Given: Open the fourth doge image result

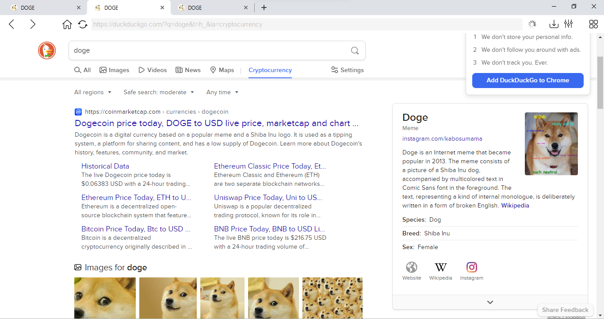Looking at the screenshot, I should click(273, 298).
